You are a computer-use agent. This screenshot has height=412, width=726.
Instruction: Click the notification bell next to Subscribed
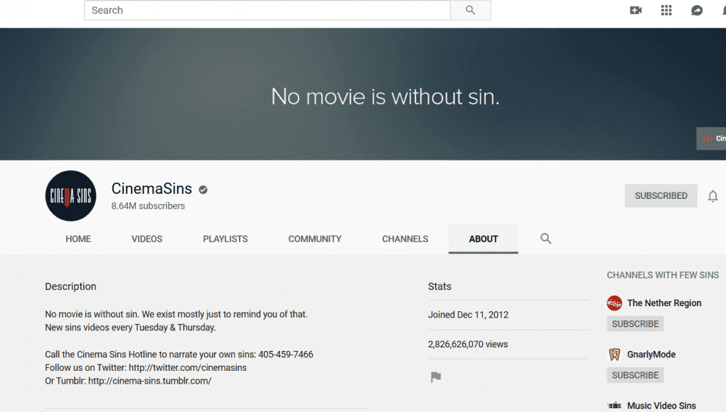[713, 196]
